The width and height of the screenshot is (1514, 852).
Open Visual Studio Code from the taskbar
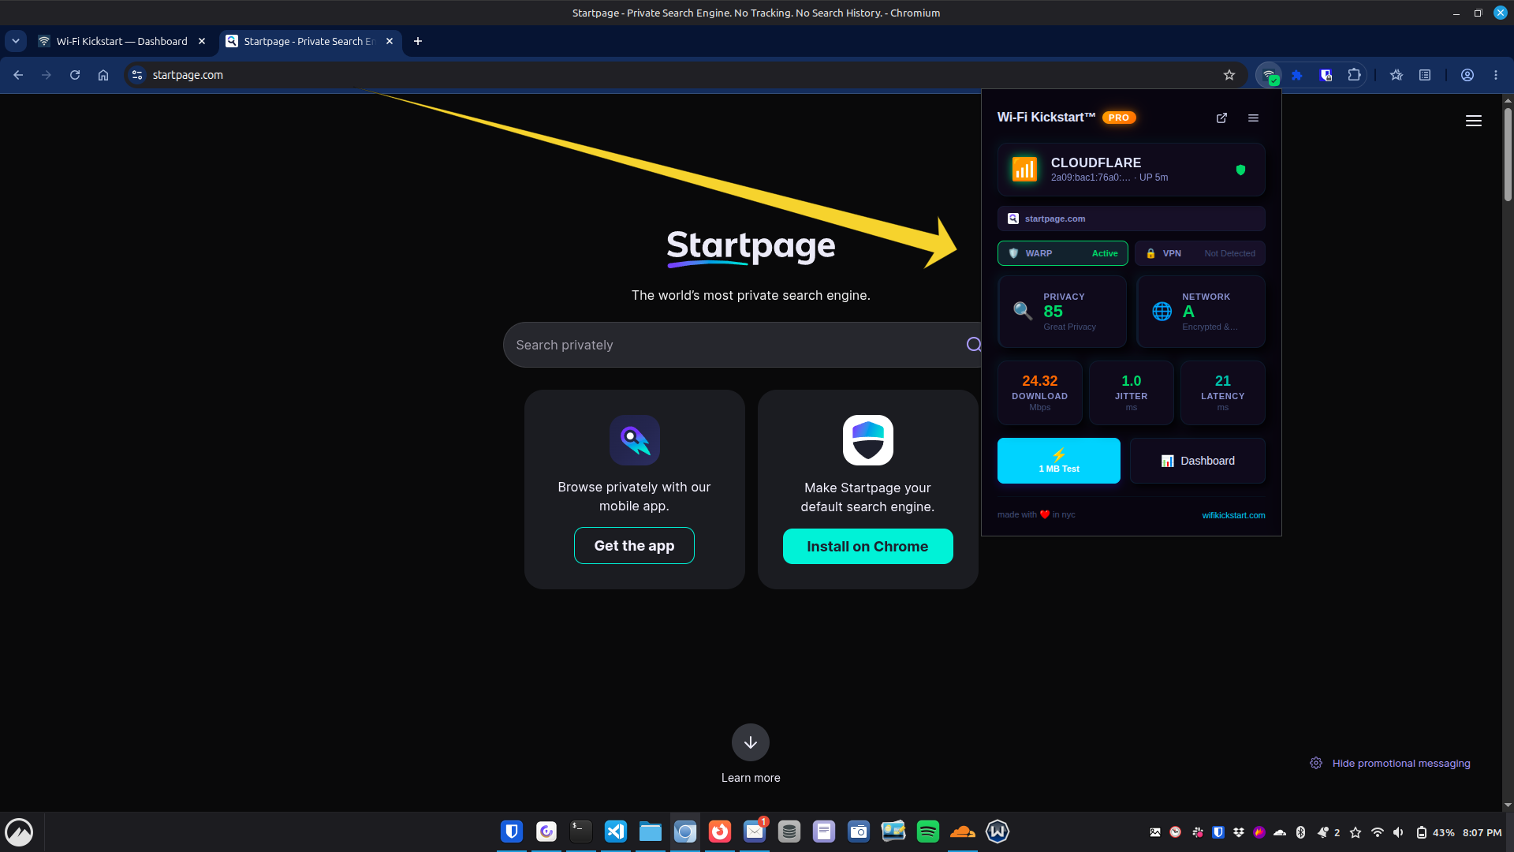(x=616, y=831)
